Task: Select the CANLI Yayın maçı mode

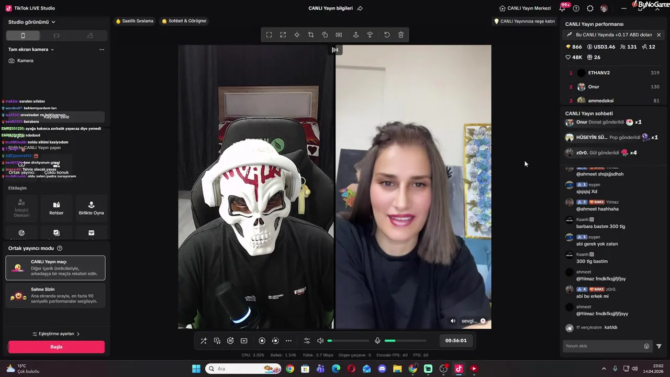Action: [55, 268]
